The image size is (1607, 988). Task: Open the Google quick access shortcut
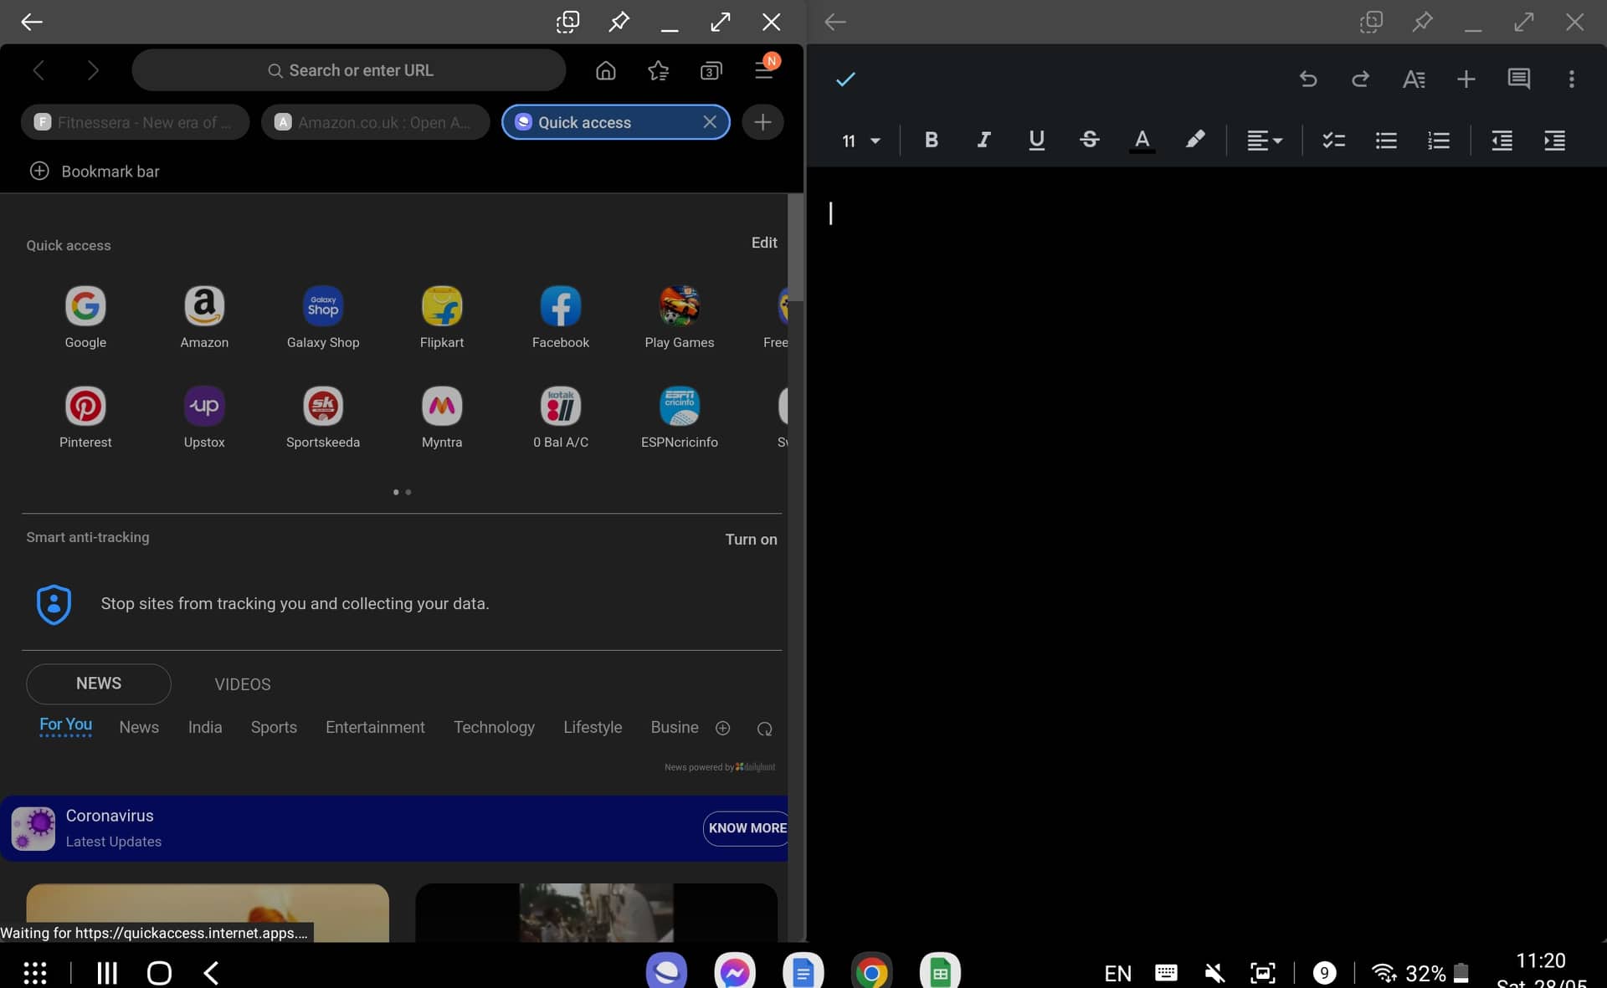point(85,317)
